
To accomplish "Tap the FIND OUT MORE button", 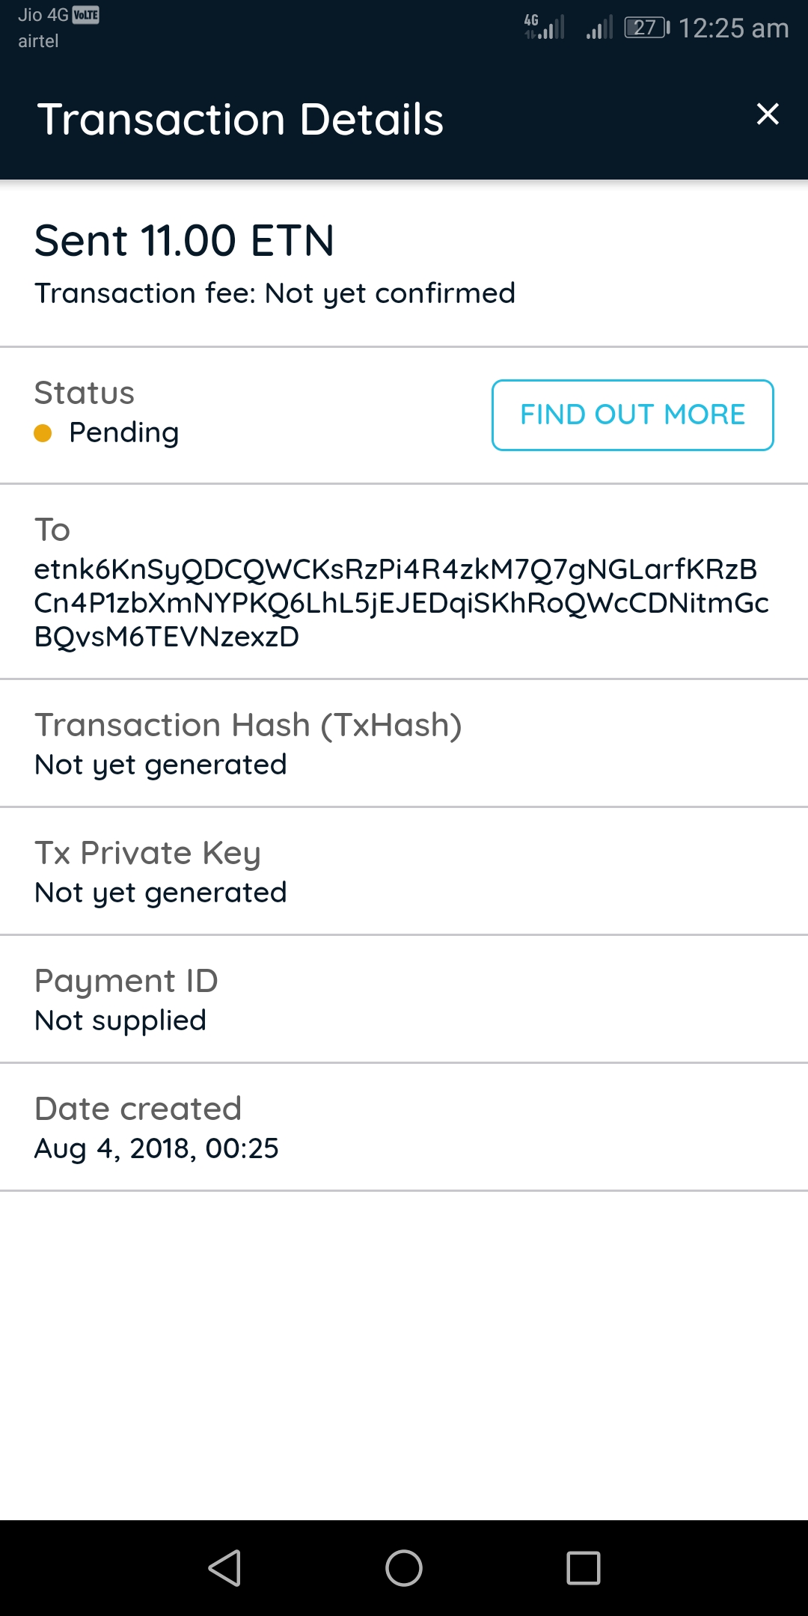I will pos(632,415).
